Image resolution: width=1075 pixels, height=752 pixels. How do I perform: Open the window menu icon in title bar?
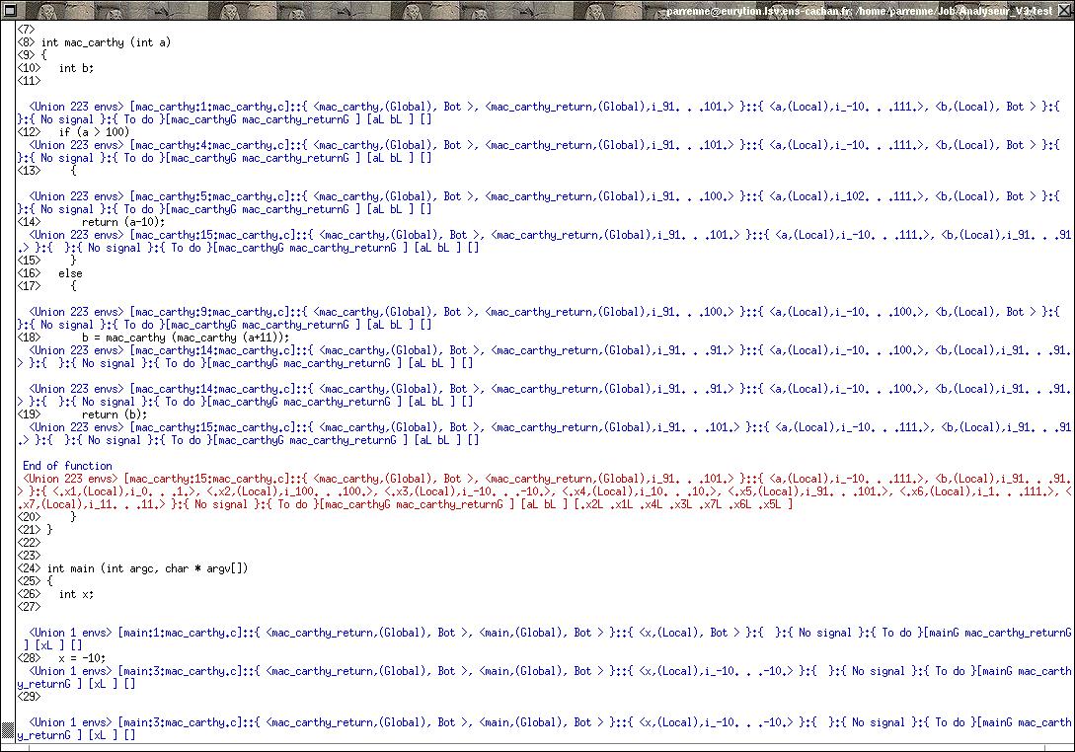click(8, 10)
